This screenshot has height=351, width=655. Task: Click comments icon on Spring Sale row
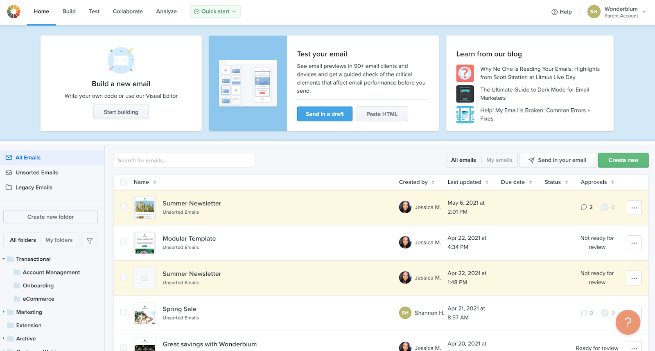[584, 313]
